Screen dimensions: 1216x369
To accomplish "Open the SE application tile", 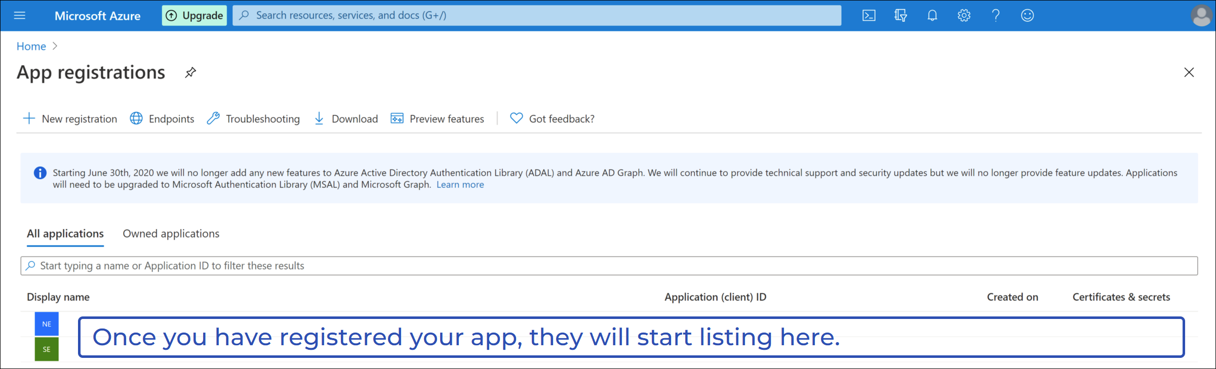I will coord(47,349).
